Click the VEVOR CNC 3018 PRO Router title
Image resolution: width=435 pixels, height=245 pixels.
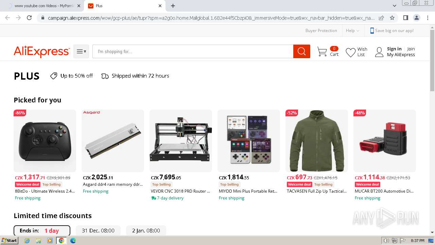click(181, 191)
